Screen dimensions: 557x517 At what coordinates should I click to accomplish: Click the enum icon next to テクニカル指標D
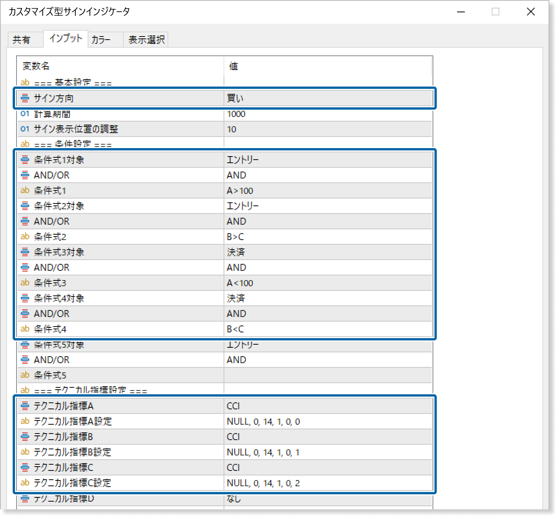click(x=25, y=499)
